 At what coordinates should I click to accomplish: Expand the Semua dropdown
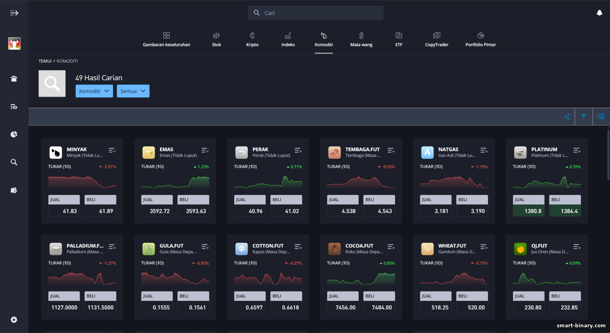133,91
